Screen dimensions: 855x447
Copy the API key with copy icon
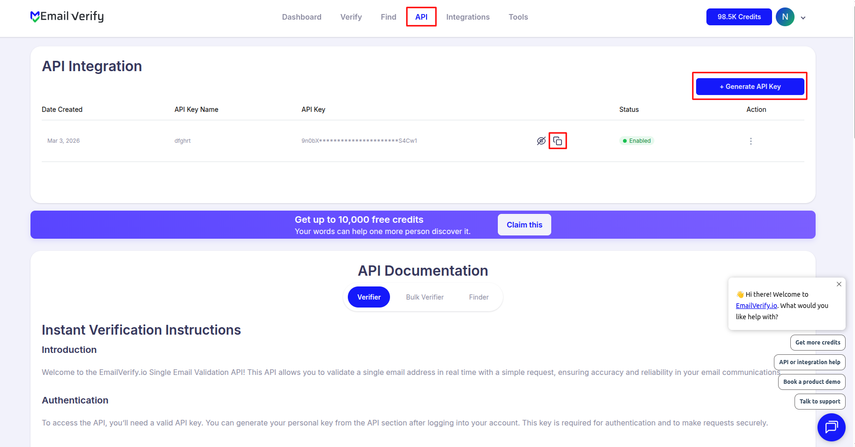pyautogui.click(x=557, y=141)
